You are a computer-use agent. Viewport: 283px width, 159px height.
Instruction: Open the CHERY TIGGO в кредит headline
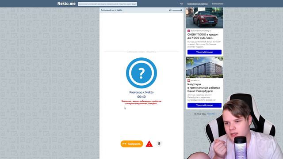(203, 36)
